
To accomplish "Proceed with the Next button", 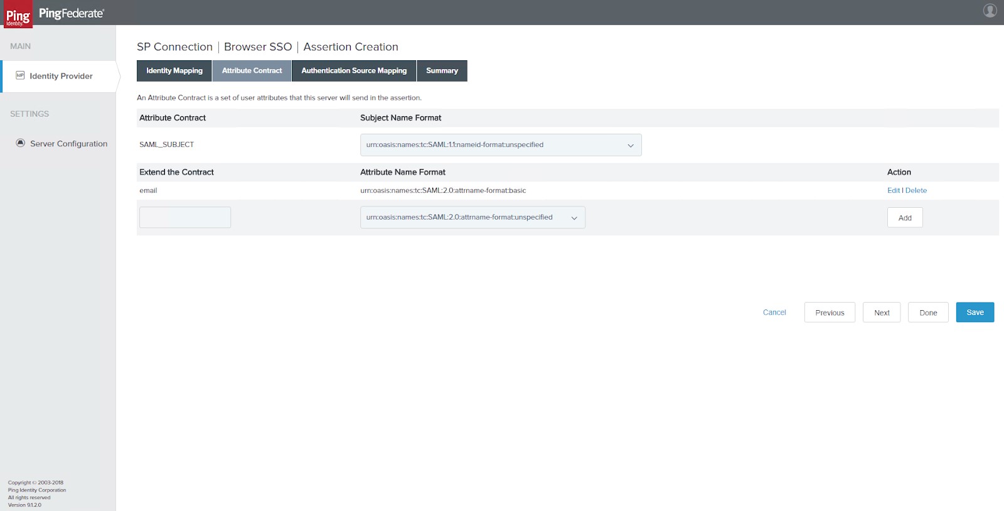I will pyautogui.click(x=882, y=313).
